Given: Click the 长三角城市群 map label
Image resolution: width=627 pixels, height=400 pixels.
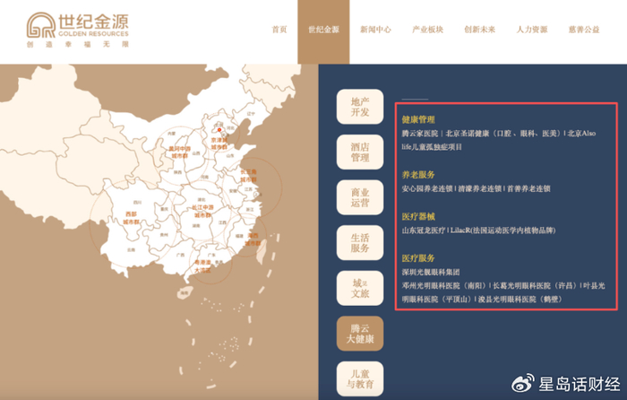Looking at the screenshot, I should point(248,176).
